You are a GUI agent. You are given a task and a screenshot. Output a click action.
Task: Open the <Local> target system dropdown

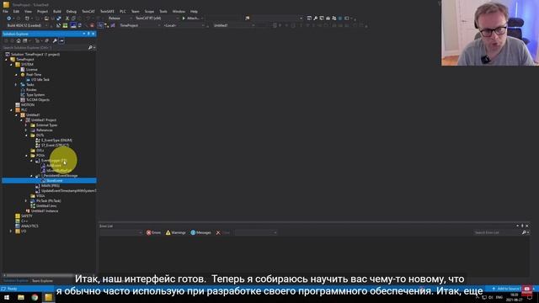tap(184, 25)
